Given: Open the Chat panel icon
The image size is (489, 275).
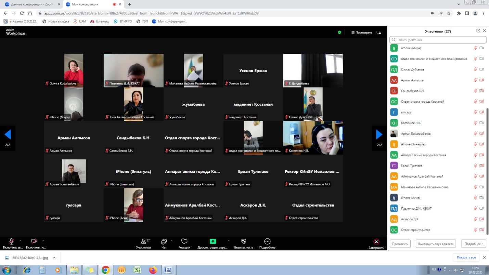Looking at the screenshot, I should (x=164, y=241).
